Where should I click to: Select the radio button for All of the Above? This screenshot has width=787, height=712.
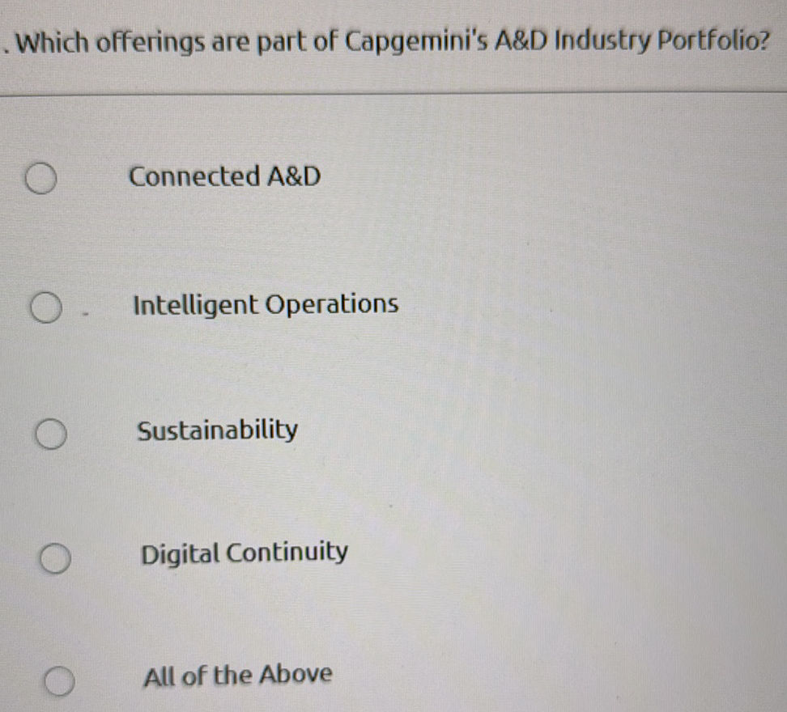[x=57, y=682]
